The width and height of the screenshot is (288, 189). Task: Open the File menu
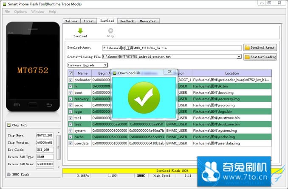click(7, 11)
